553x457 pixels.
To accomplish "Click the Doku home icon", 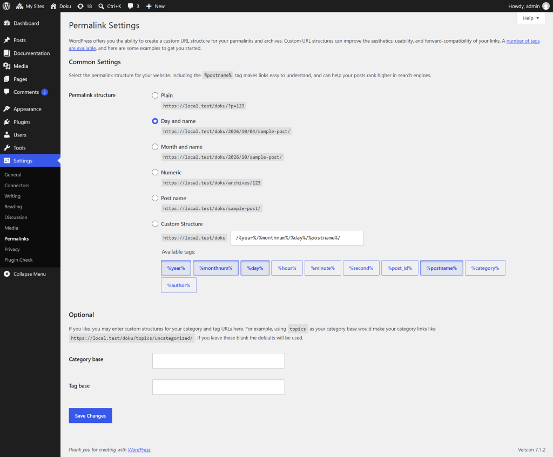I will tap(53, 6).
